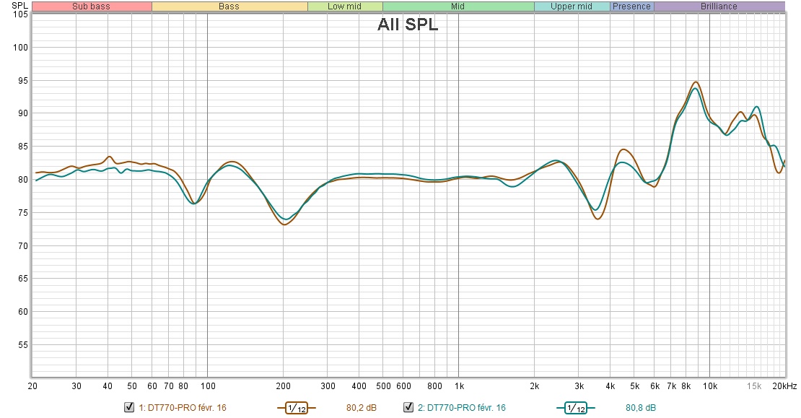Click the 20kHz frequency axis label
Viewport: 801px width, 418px height.
[x=784, y=386]
